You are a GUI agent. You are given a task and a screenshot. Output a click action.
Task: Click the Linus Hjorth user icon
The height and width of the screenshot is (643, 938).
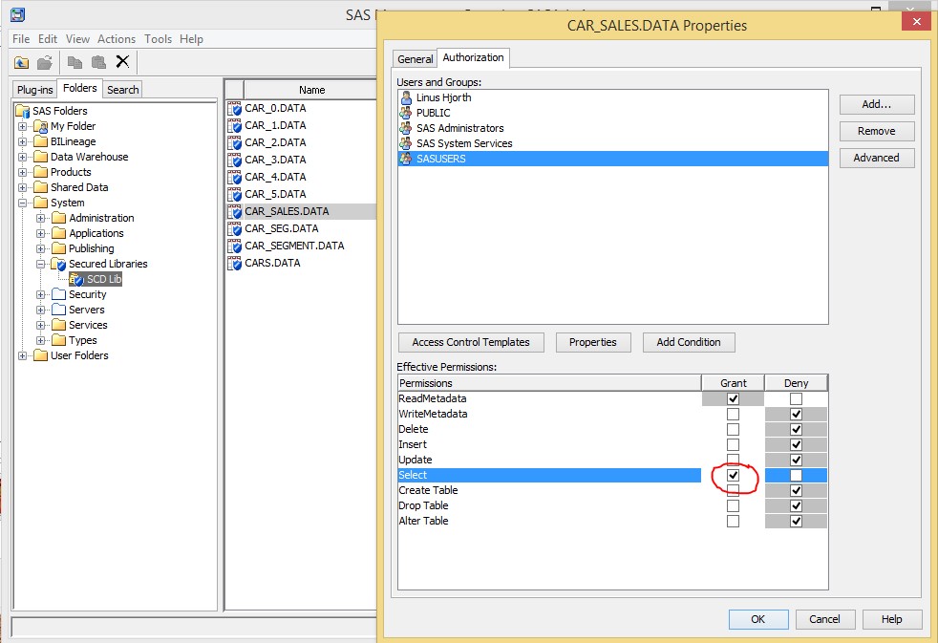tap(406, 97)
